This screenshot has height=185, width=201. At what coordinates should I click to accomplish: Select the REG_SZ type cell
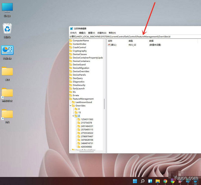pyautogui.click(x=132, y=45)
